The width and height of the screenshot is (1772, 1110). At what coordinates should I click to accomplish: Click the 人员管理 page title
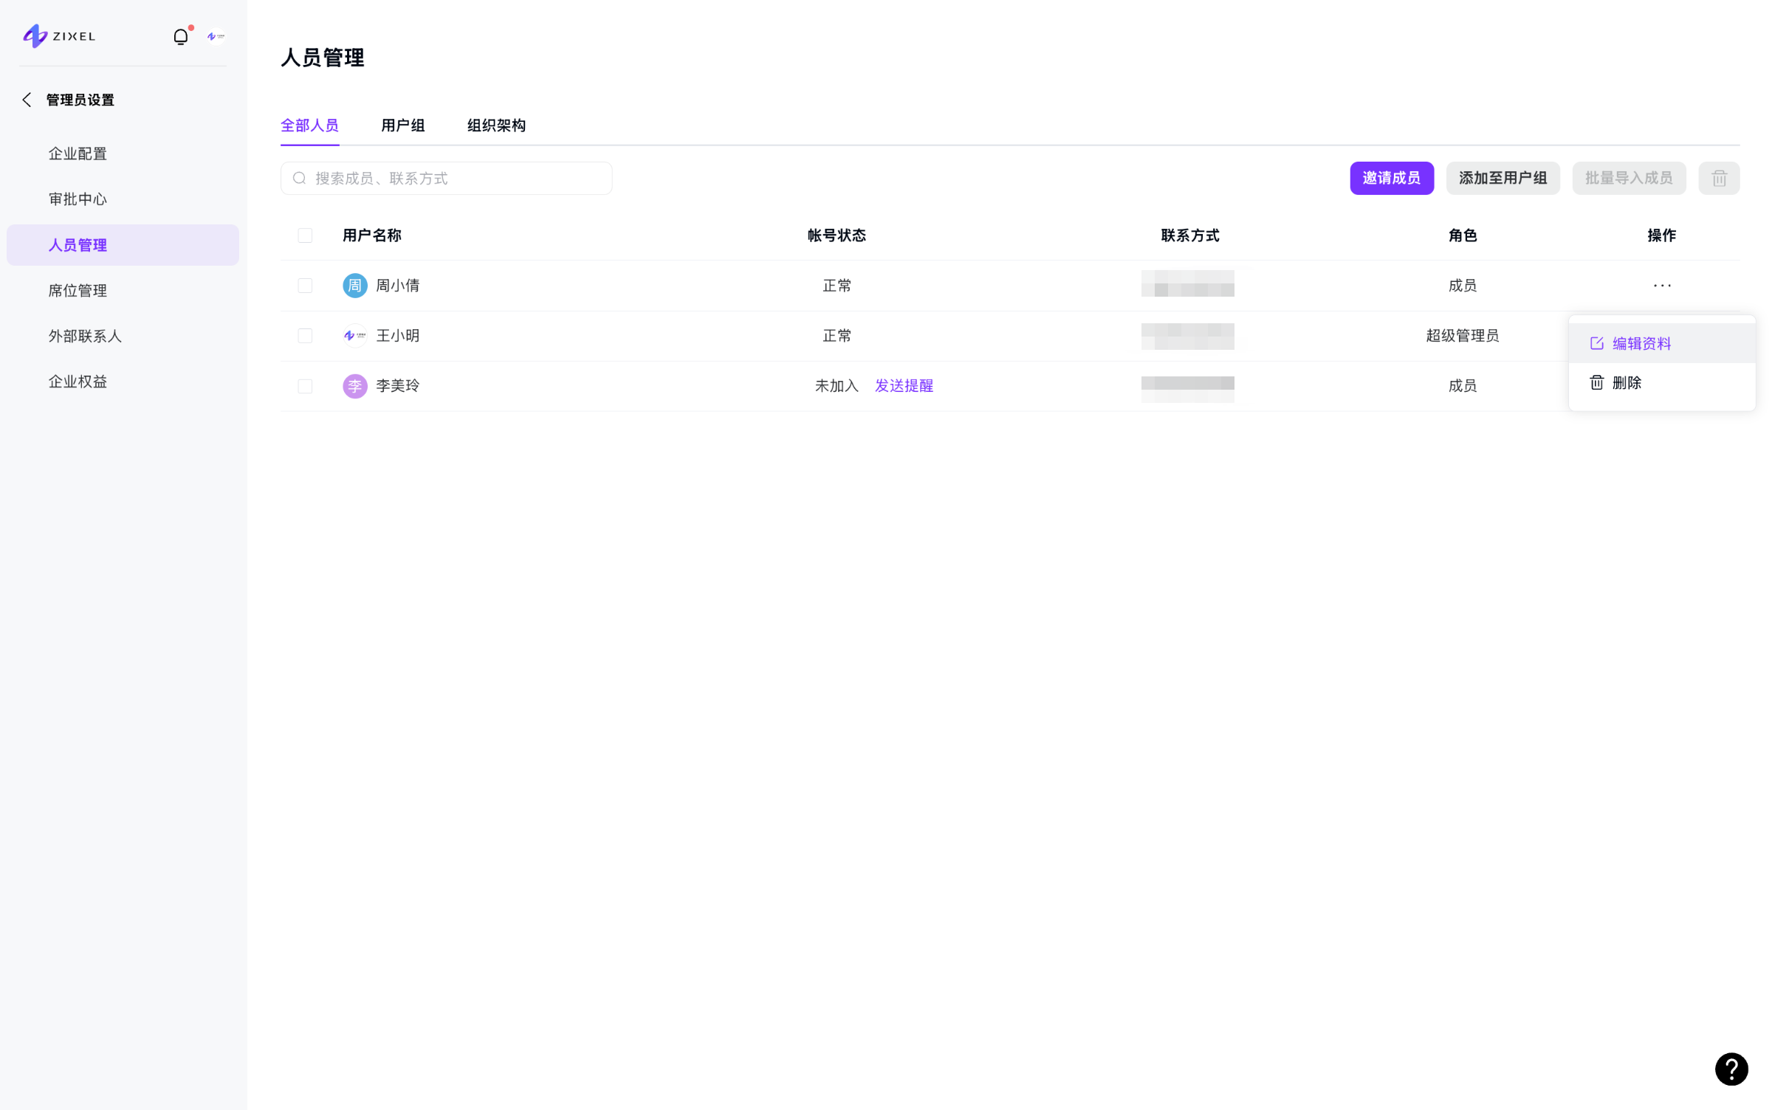coord(323,58)
